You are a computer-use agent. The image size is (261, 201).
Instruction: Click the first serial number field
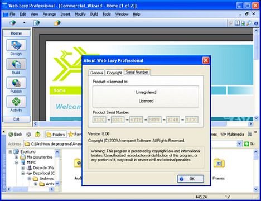[99, 119]
